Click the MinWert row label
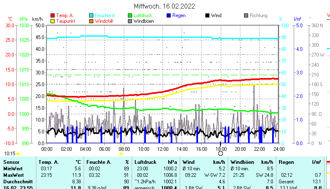The width and height of the screenshot is (330, 189). pyautogui.click(x=12, y=168)
